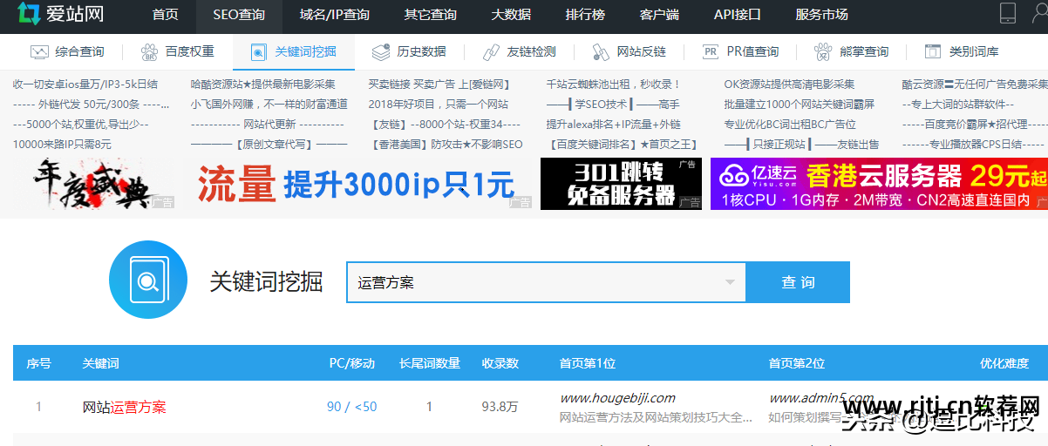Click the 爱站网 logo
Screen dimensions: 1048x446
[61, 14]
